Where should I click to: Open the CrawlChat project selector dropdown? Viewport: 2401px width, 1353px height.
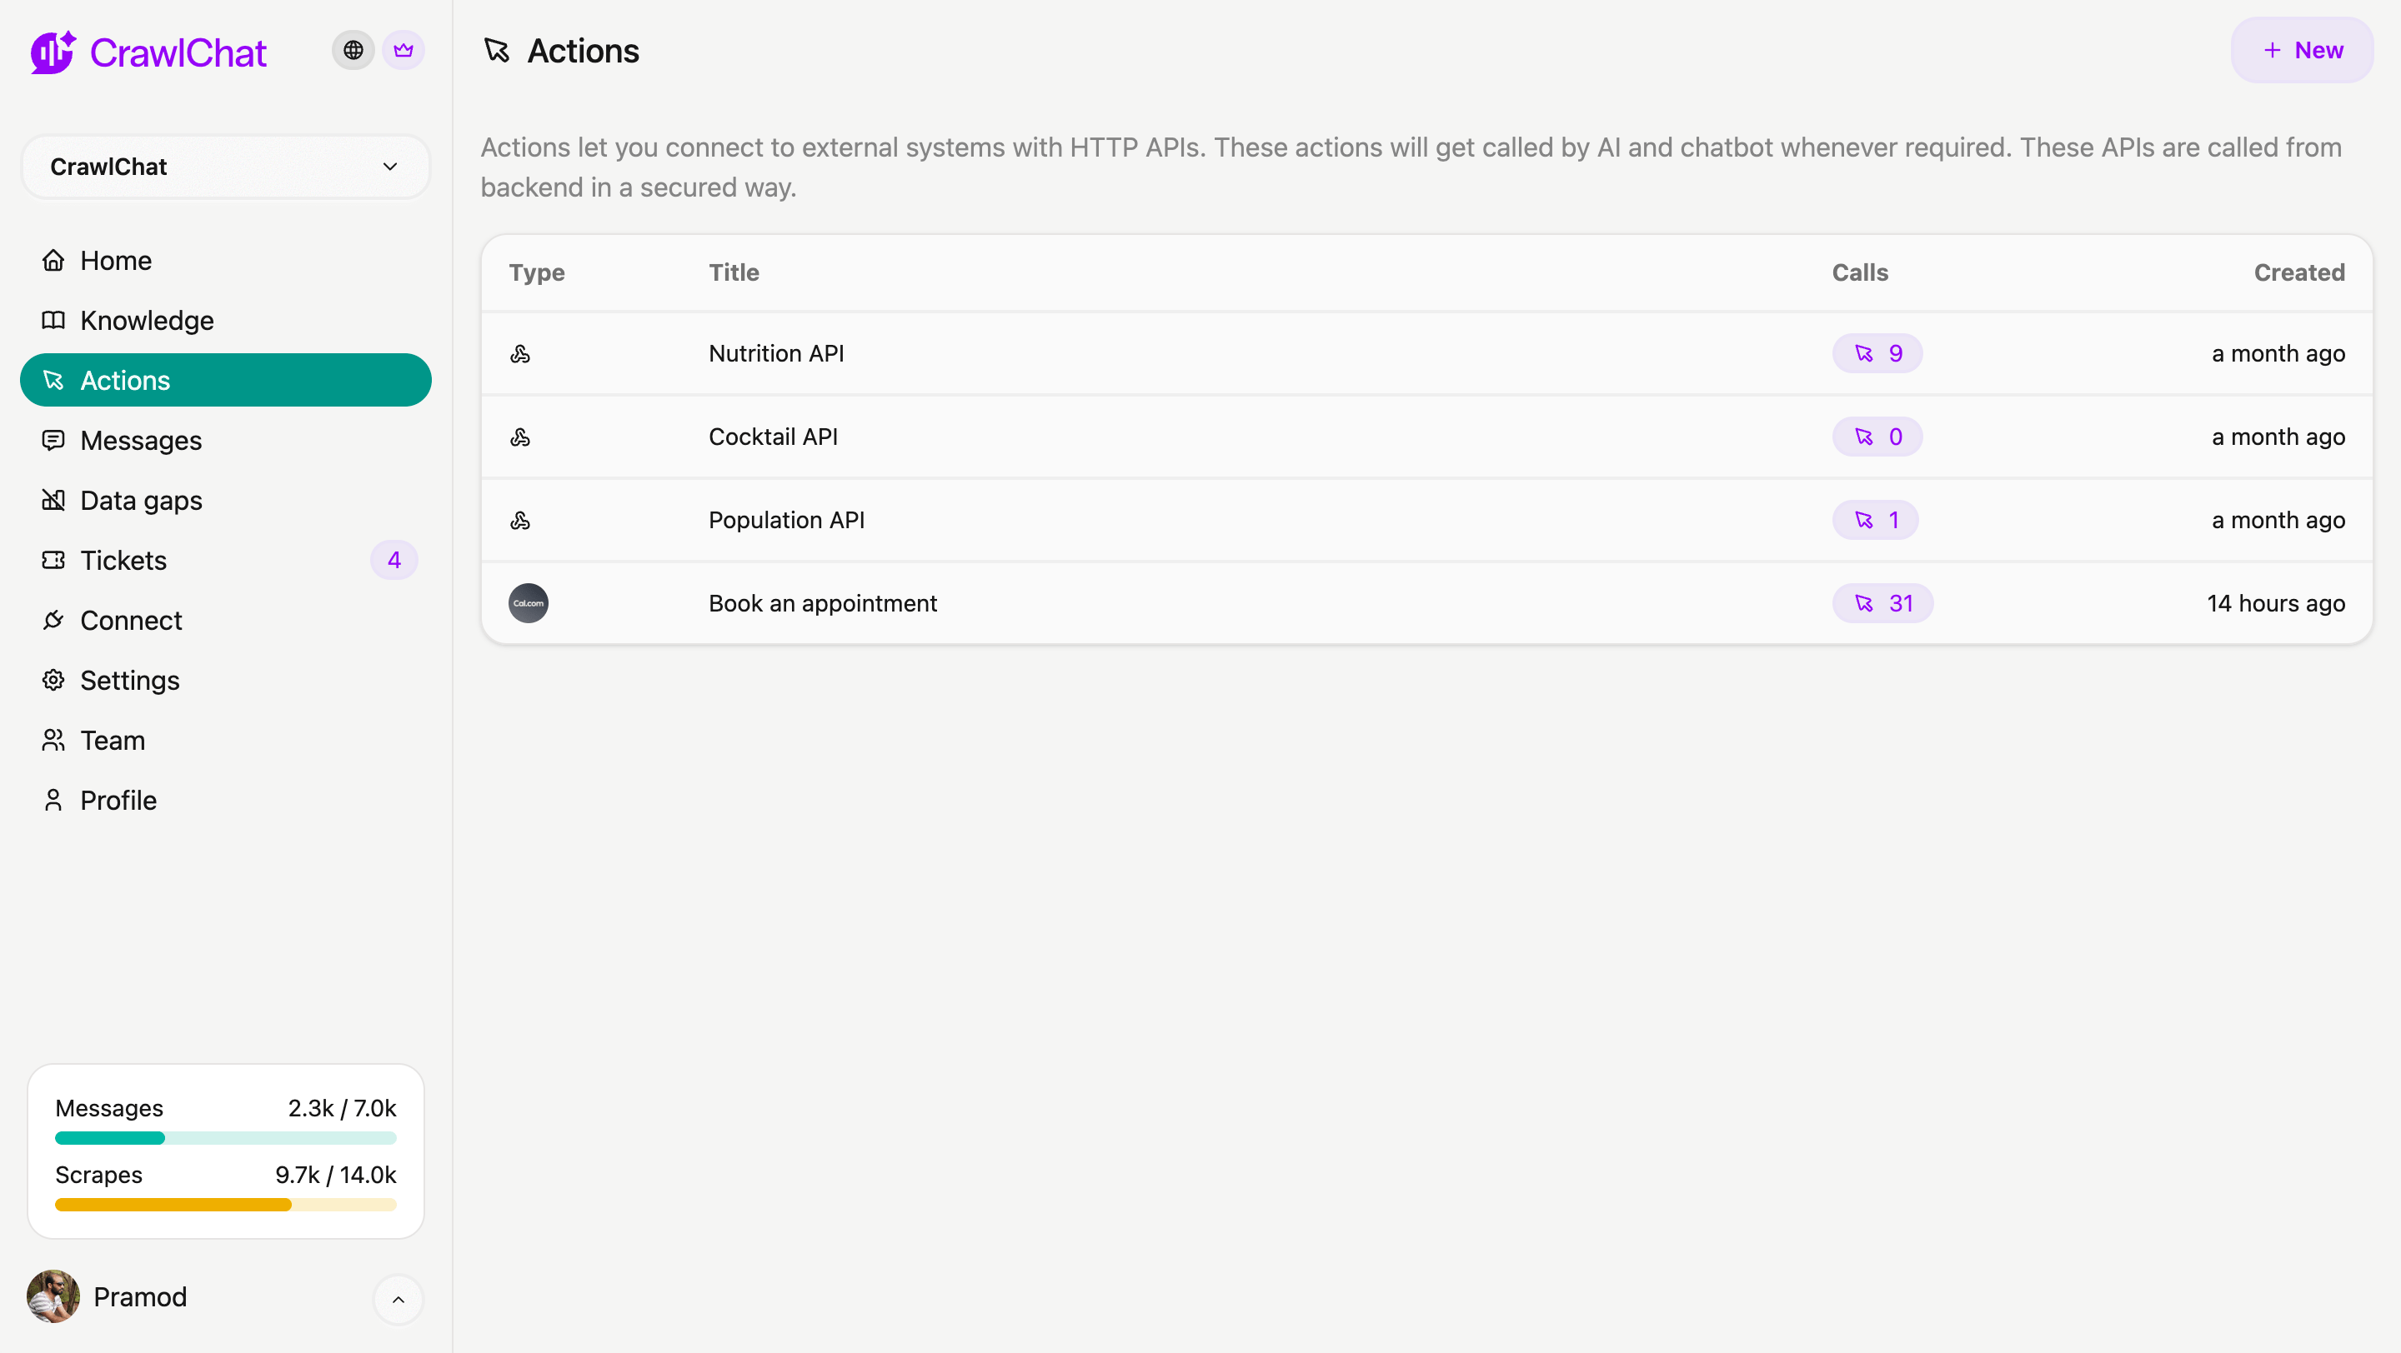pos(224,167)
